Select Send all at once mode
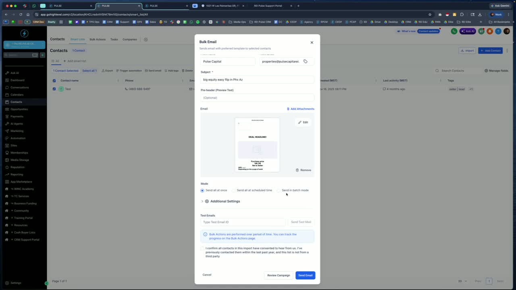The image size is (516, 290). (202, 190)
